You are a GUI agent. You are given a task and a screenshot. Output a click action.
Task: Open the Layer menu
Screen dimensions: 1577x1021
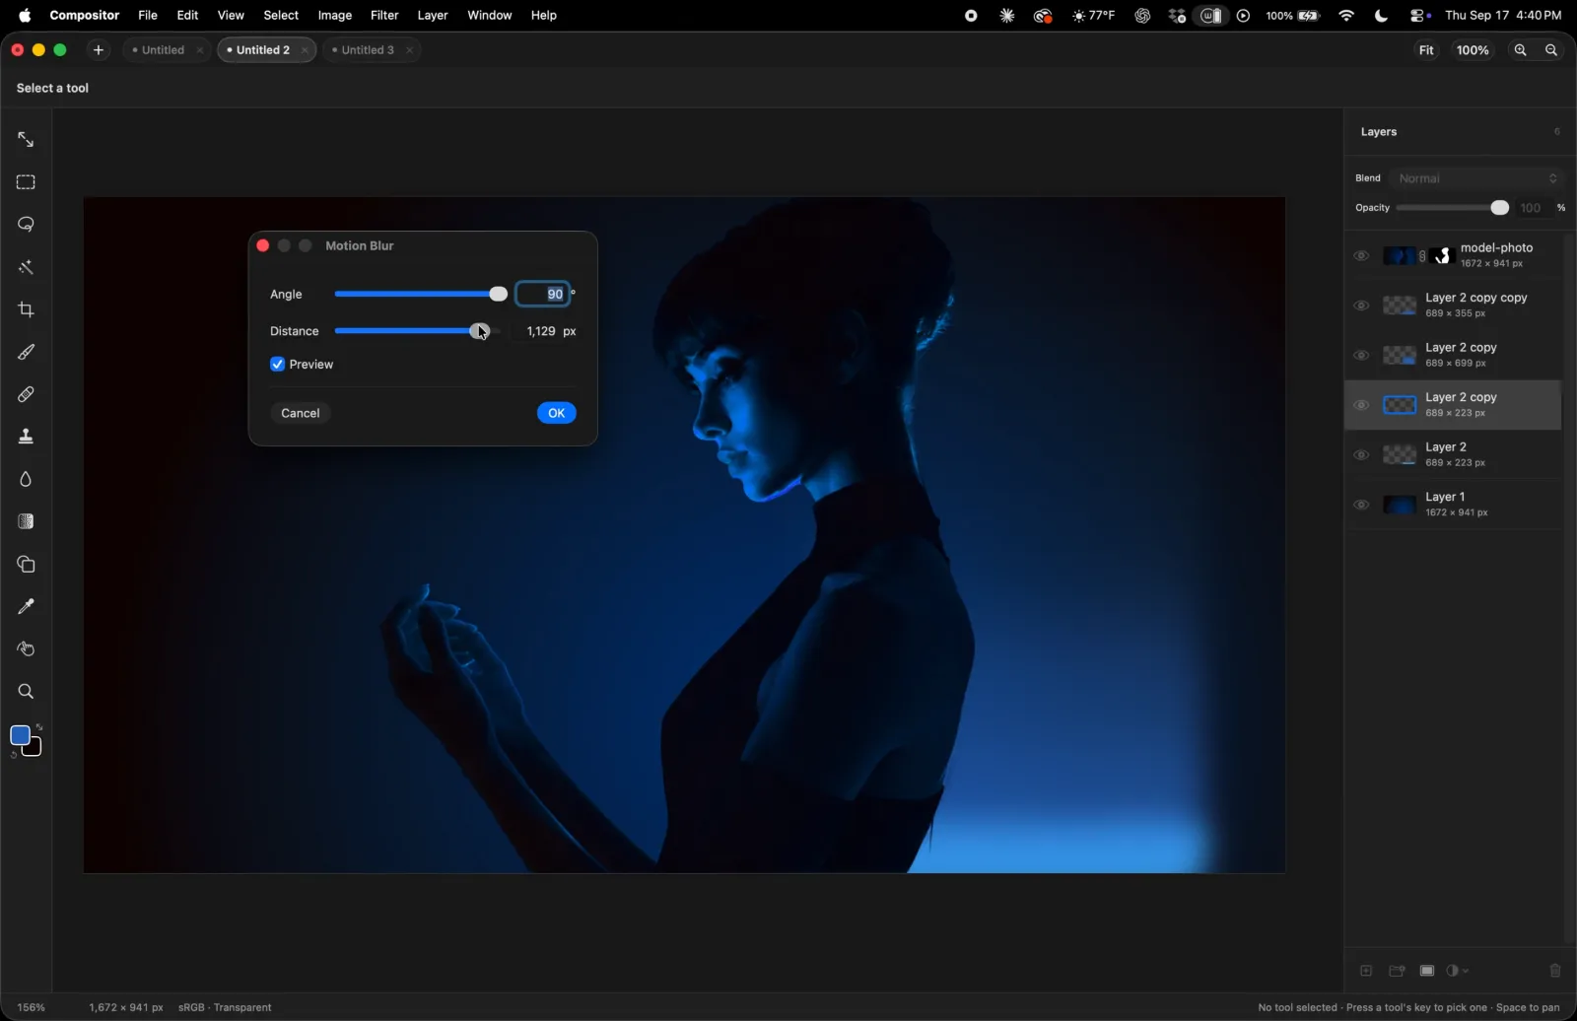coord(432,15)
